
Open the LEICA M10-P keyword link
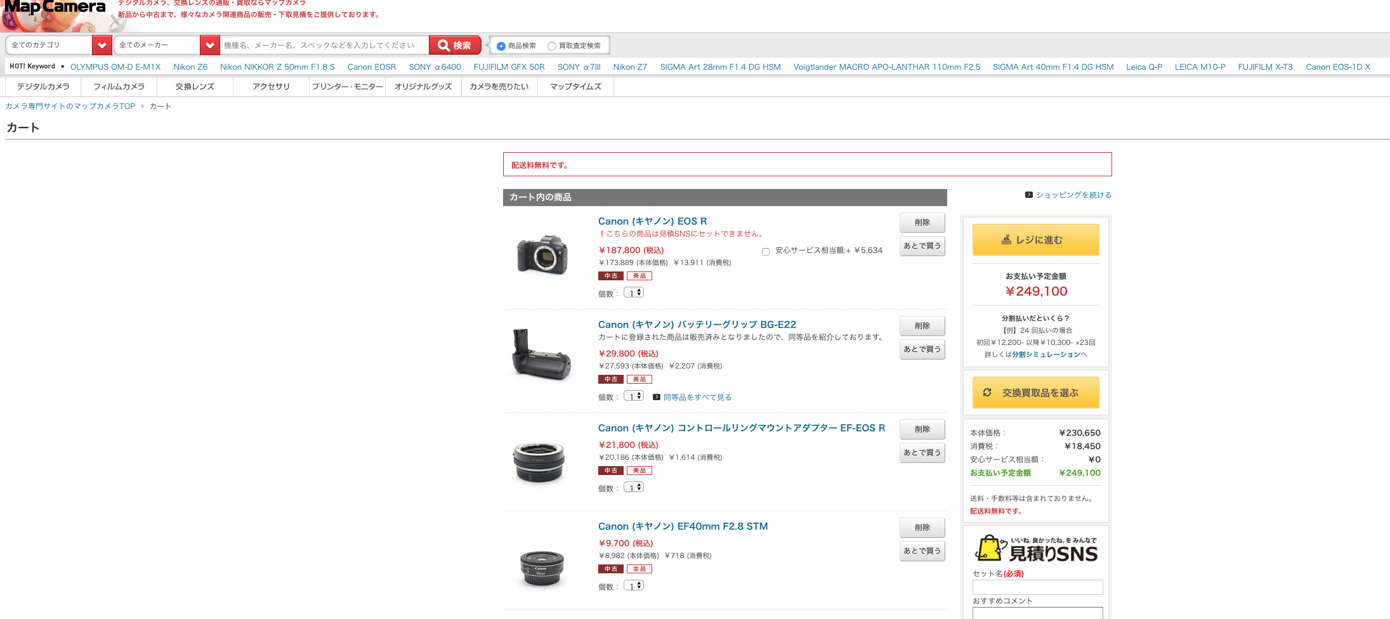point(1200,67)
